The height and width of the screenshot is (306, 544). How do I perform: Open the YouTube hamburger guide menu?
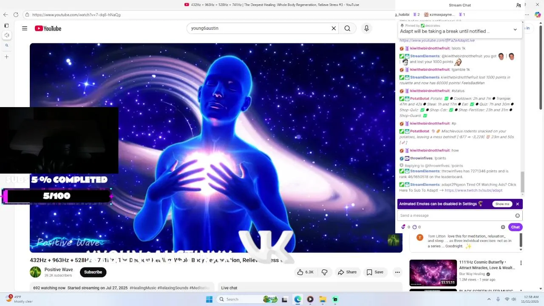click(25, 28)
